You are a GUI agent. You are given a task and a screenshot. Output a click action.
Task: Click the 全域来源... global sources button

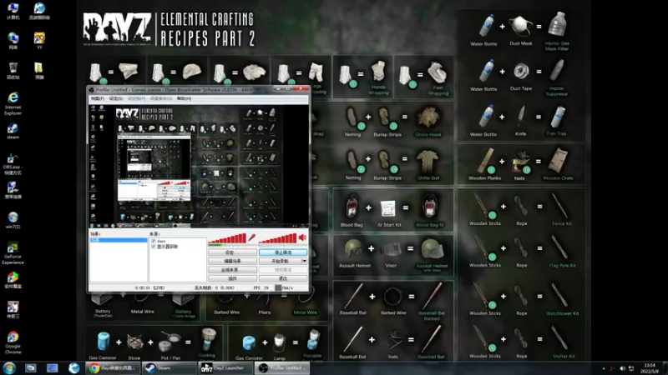(232, 270)
